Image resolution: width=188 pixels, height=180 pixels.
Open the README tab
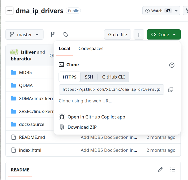[x=20, y=170]
